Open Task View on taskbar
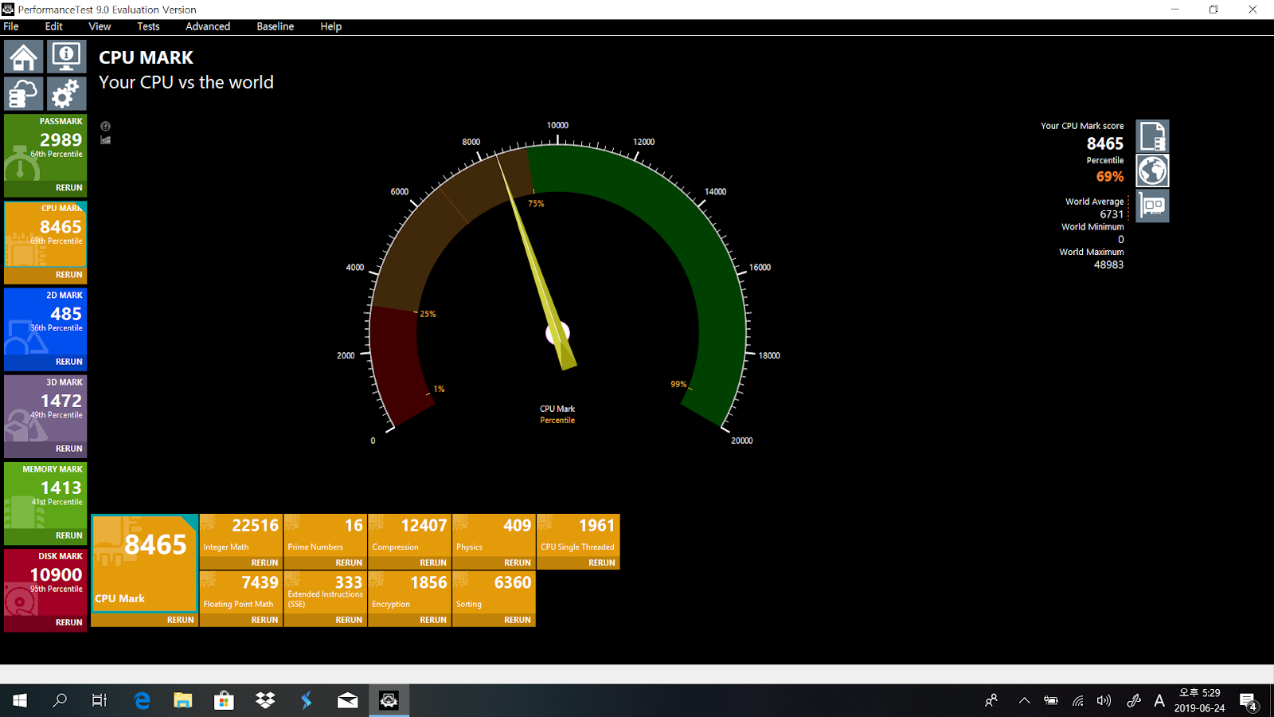The height and width of the screenshot is (717, 1274). [100, 700]
